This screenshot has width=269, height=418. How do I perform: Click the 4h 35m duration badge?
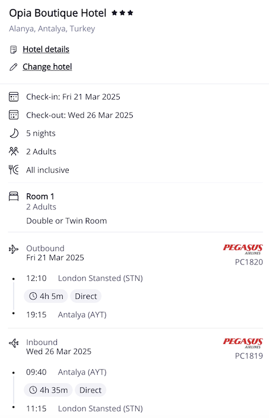point(48,390)
